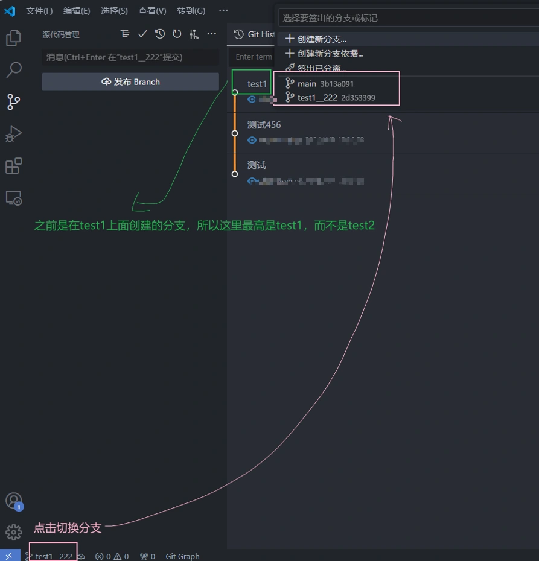Open the remote window status bar icon
The height and width of the screenshot is (561, 539).
(x=10, y=556)
